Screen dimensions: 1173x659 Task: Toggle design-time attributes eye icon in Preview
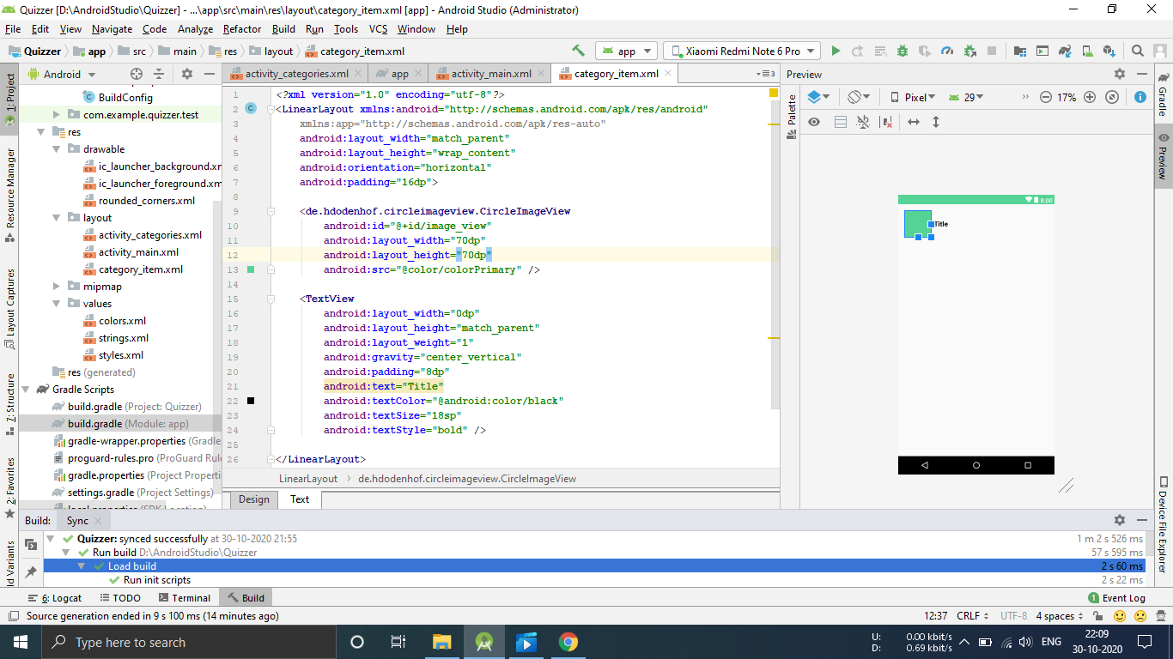coord(815,122)
